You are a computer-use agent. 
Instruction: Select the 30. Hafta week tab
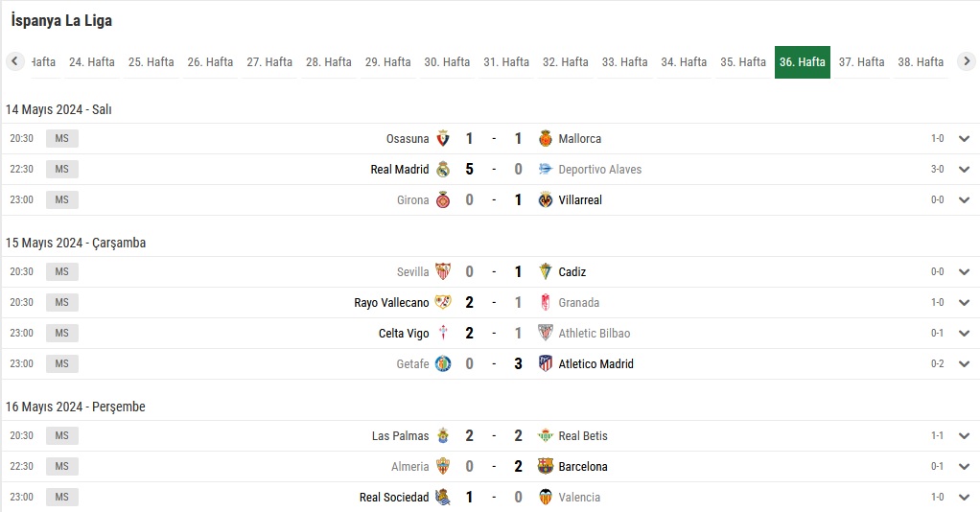pyautogui.click(x=447, y=62)
